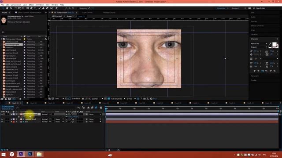Toggle Small Caps in Character panel
This screenshot has width=282, height=158.
pyautogui.click(x=267, y=71)
